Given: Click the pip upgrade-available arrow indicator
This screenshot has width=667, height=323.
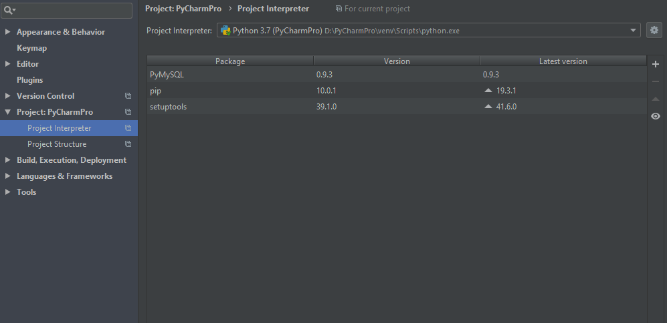Looking at the screenshot, I should tap(488, 90).
